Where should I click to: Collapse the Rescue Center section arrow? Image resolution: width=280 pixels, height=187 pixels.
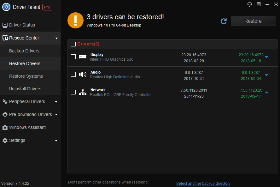pos(56,38)
